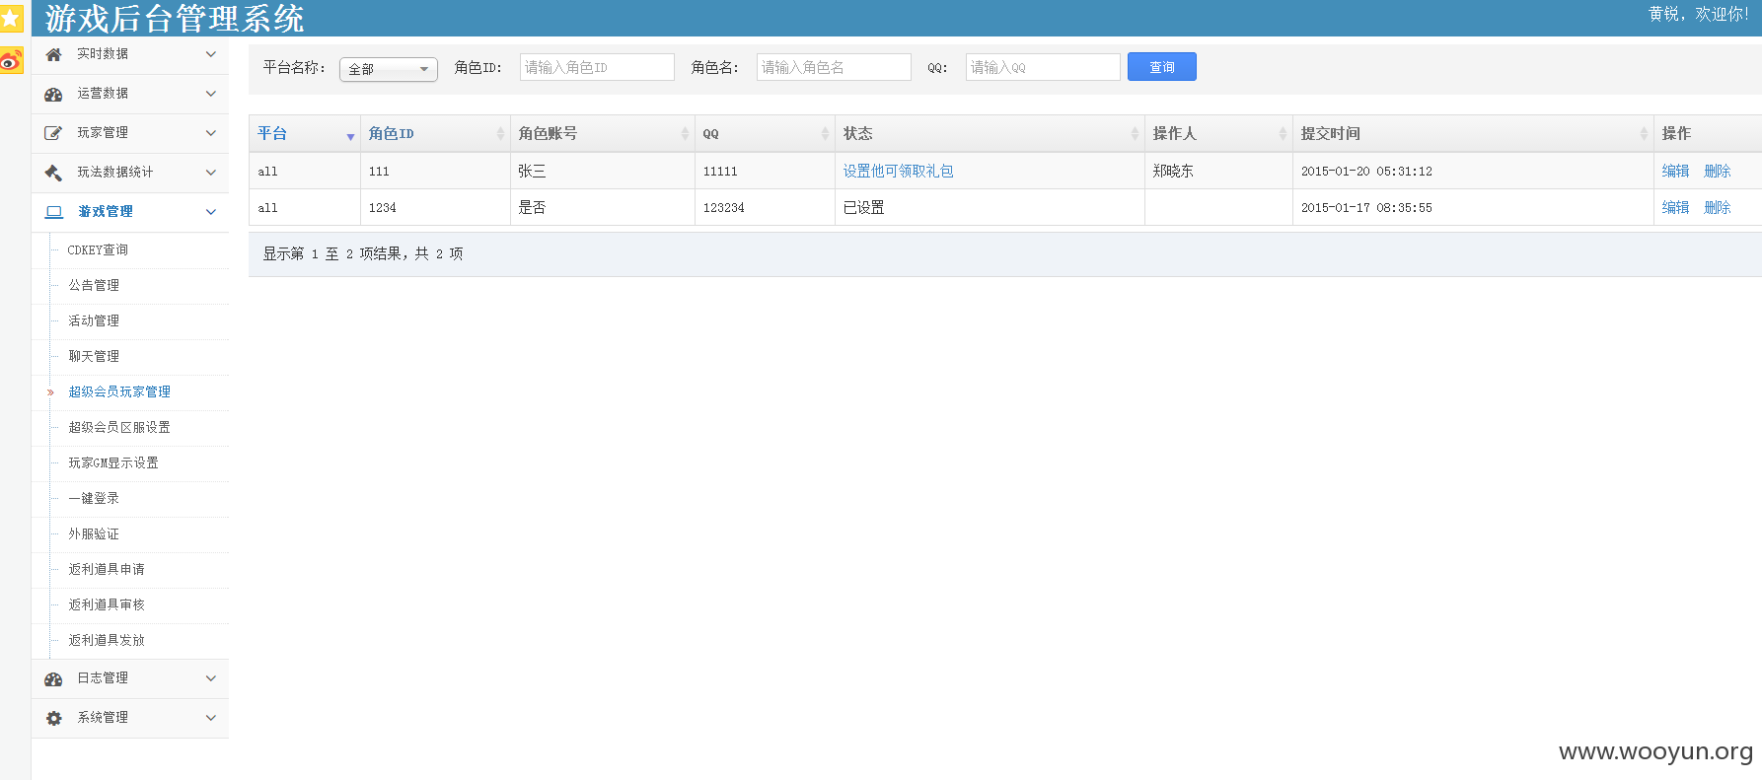Screen dimensions: 1762x780
Task: Click the edit icon beside 玩家管理
Action: [54, 133]
